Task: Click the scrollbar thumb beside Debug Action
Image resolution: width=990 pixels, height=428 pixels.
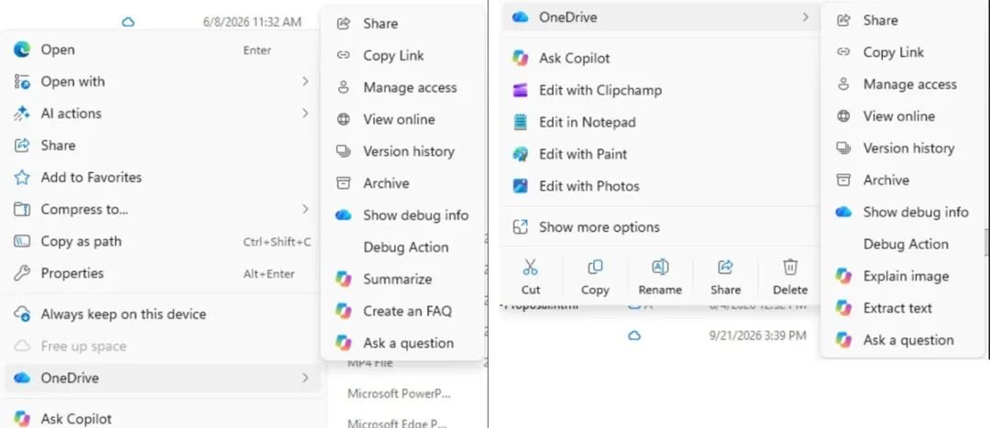Action: tap(986, 242)
